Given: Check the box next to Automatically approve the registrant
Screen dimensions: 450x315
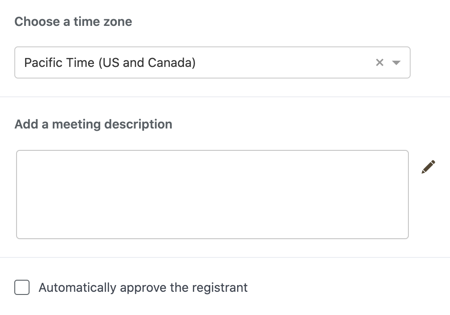Looking at the screenshot, I should coord(21,287).
